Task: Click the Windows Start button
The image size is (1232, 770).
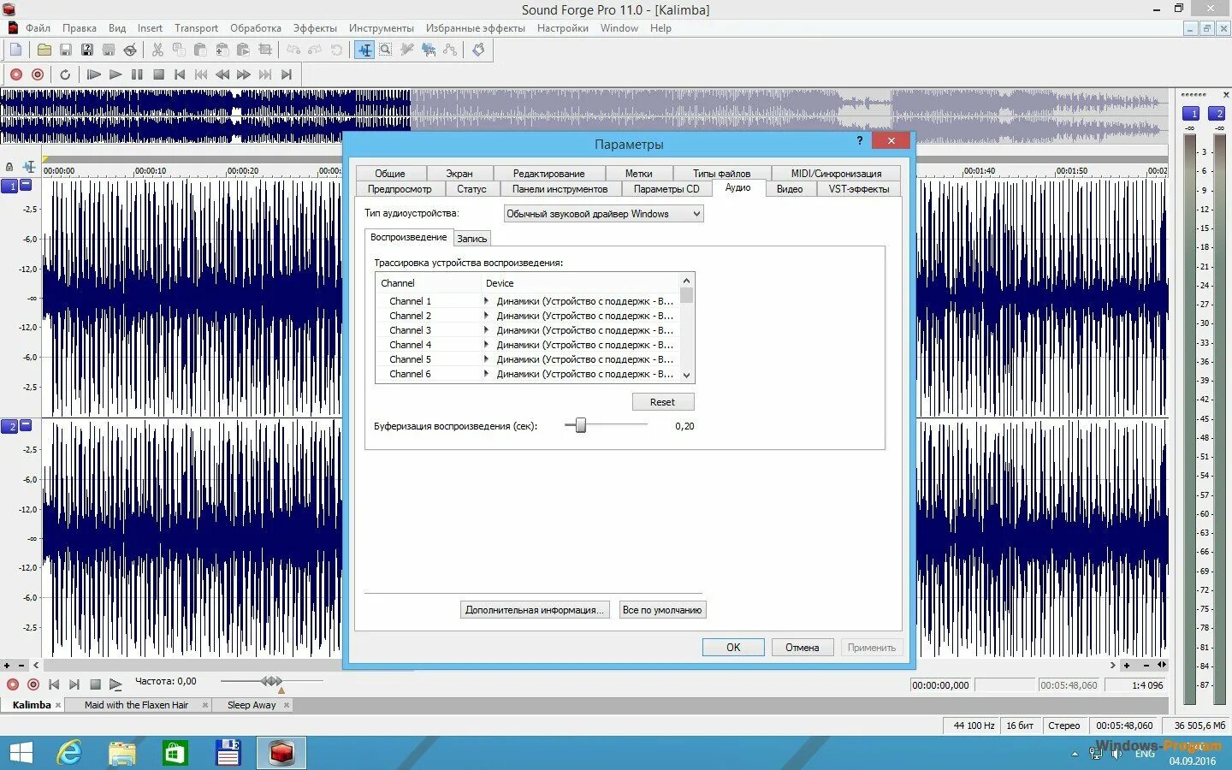Action: click(21, 753)
